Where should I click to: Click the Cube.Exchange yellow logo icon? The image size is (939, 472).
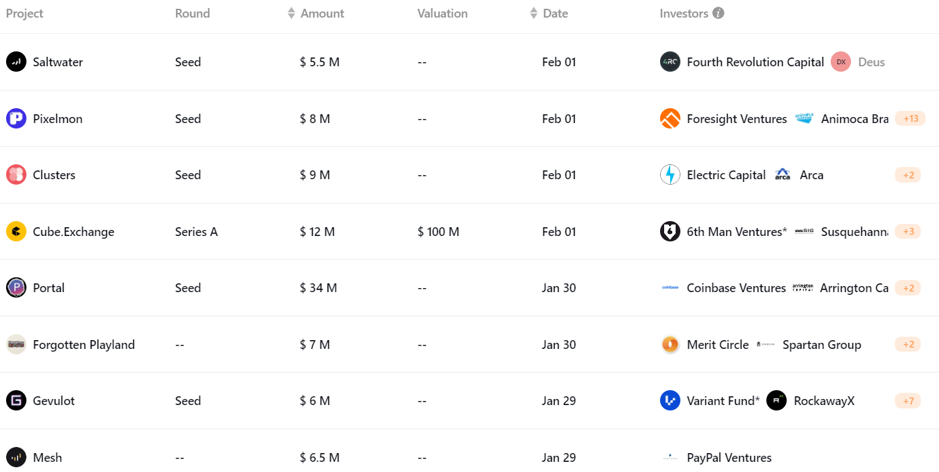(x=16, y=231)
